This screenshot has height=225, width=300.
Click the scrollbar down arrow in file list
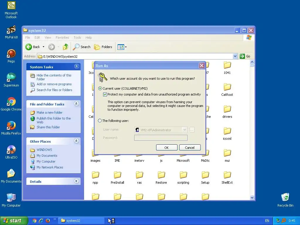click(252, 197)
